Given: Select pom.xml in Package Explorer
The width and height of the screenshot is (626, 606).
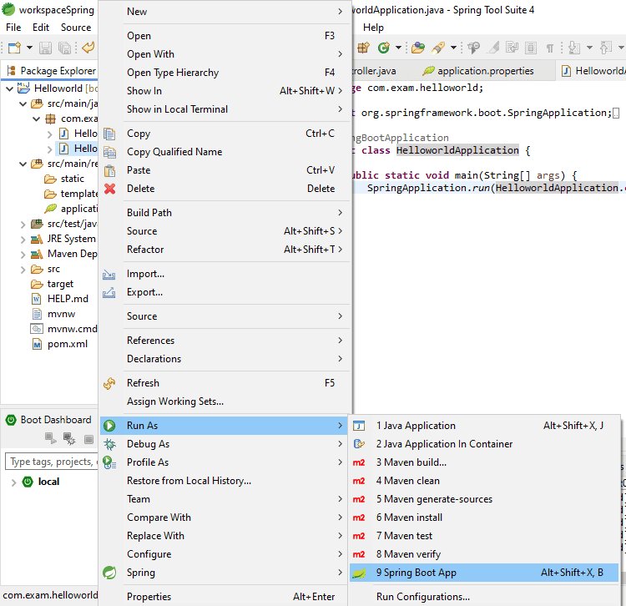Looking at the screenshot, I should pyautogui.click(x=67, y=344).
